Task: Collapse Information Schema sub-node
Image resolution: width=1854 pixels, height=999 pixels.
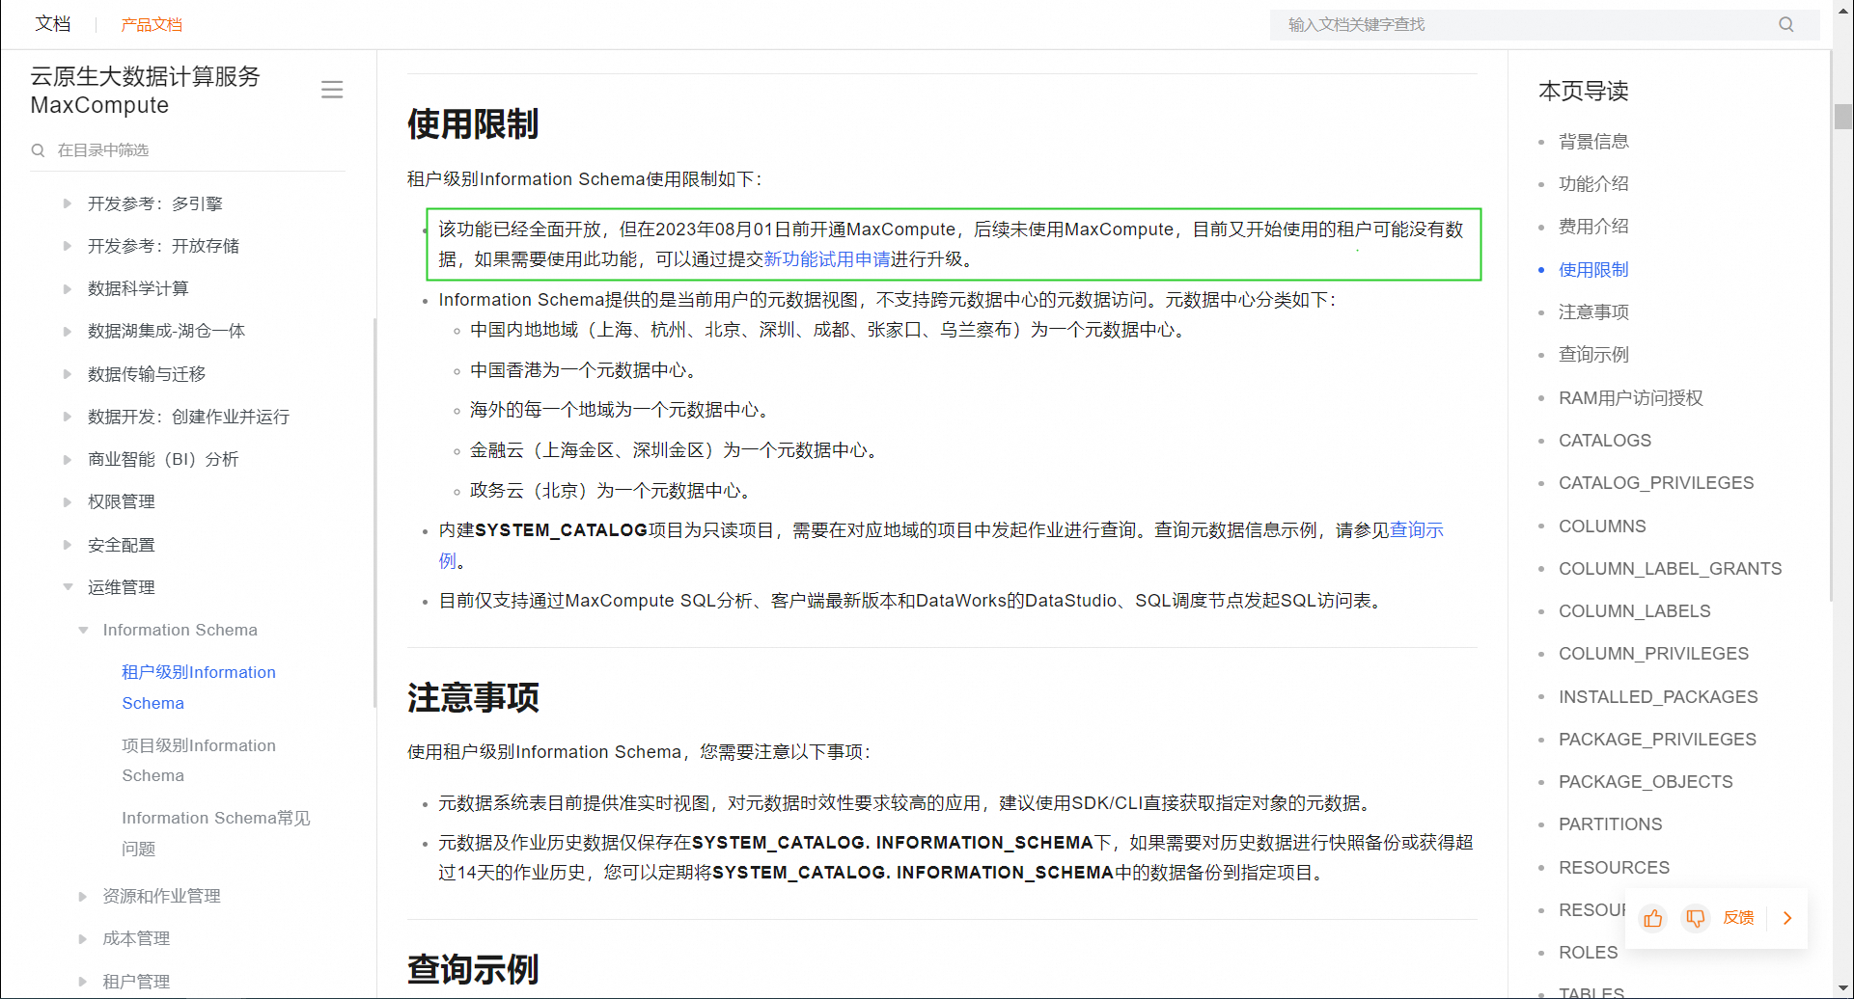Action: pyautogui.click(x=83, y=630)
